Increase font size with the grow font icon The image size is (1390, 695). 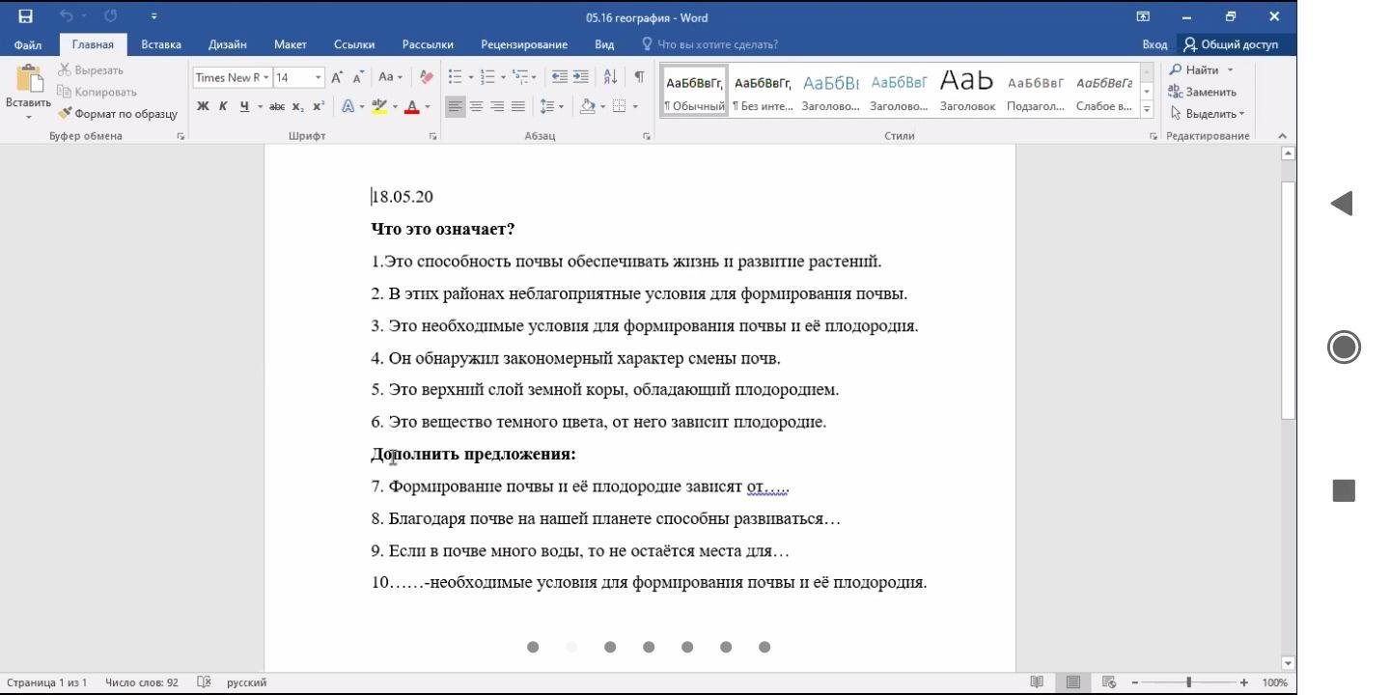[337, 77]
